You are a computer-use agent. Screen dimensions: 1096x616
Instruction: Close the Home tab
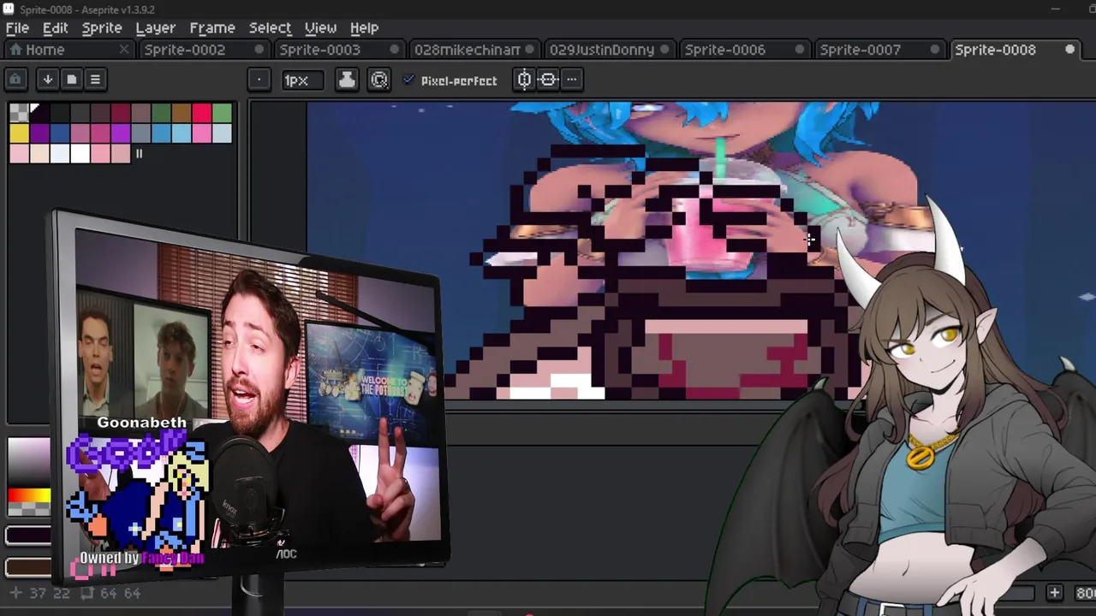(123, 50)
